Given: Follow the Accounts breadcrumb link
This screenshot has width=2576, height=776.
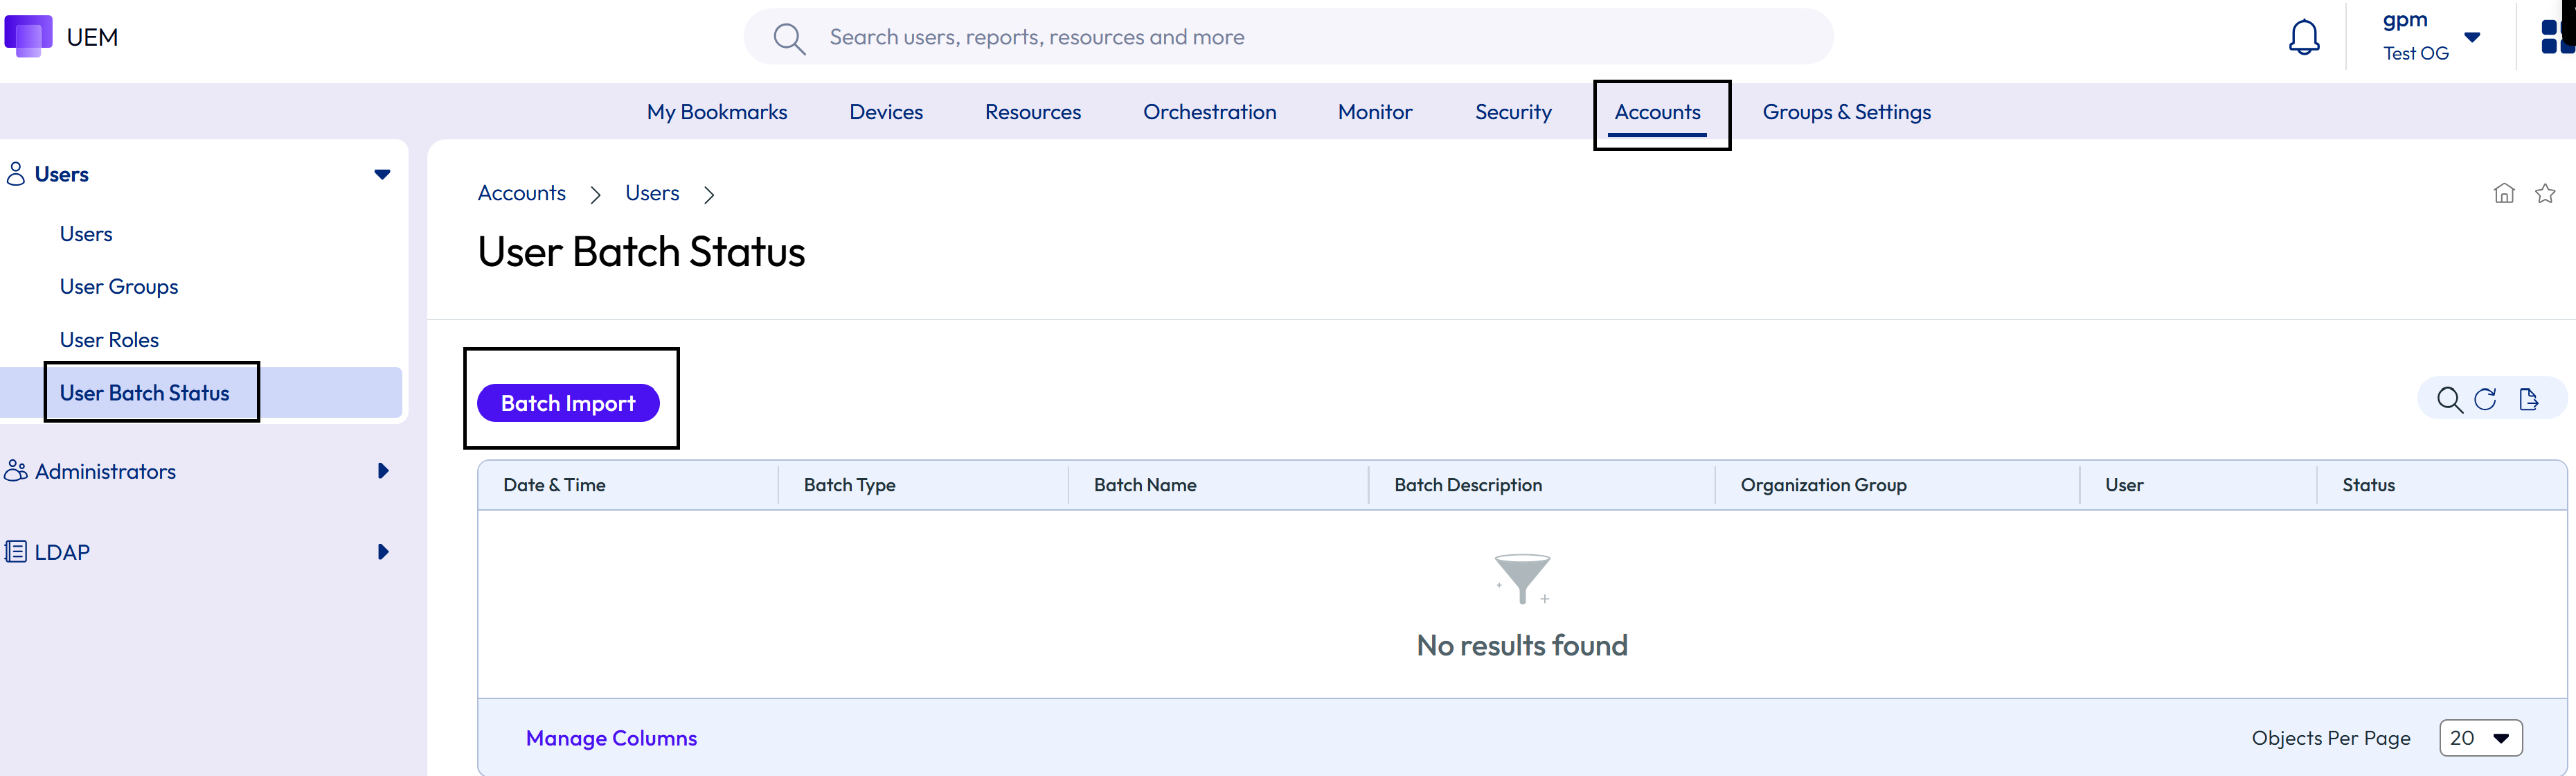Looking at the screenshot, I should [521, 193].
